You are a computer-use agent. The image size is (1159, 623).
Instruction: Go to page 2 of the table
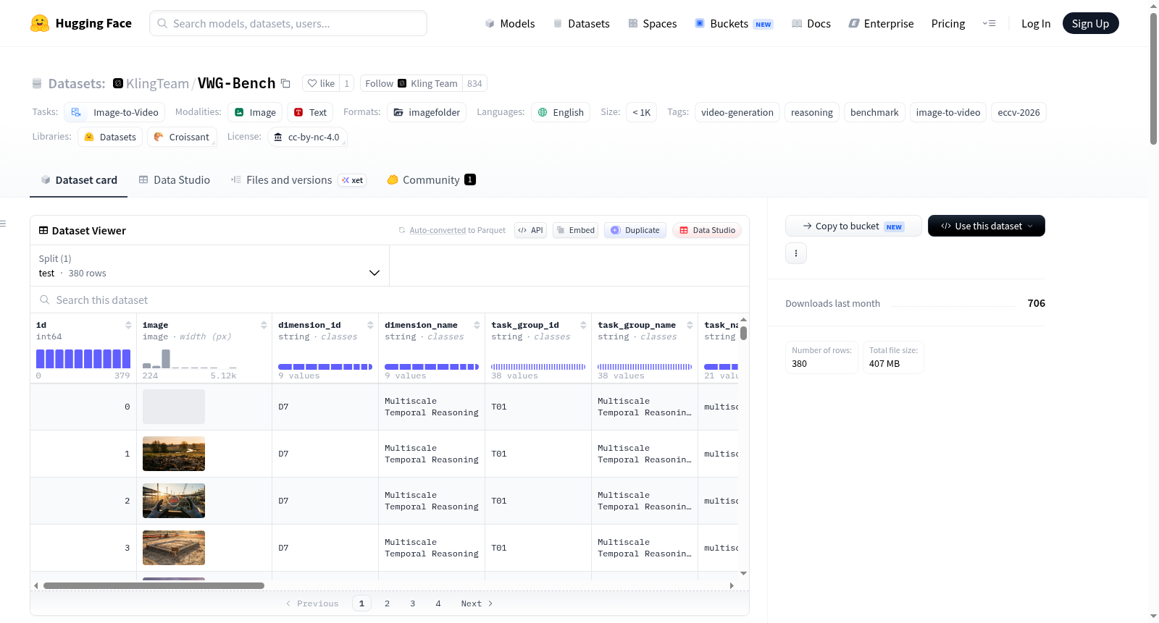(387, 603)
